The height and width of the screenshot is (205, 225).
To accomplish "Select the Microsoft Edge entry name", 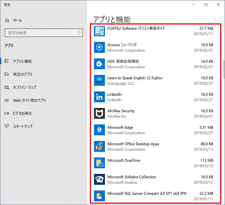I will (x=120, y=127).
